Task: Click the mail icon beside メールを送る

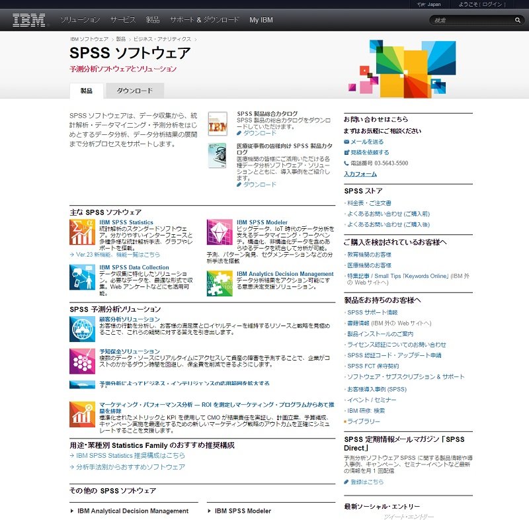Action: click(346, 142)
